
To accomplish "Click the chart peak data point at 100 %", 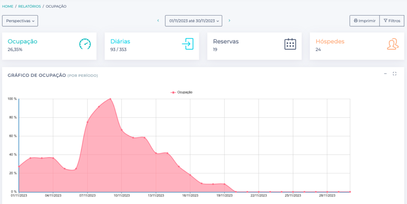I will tap(110, 99).
